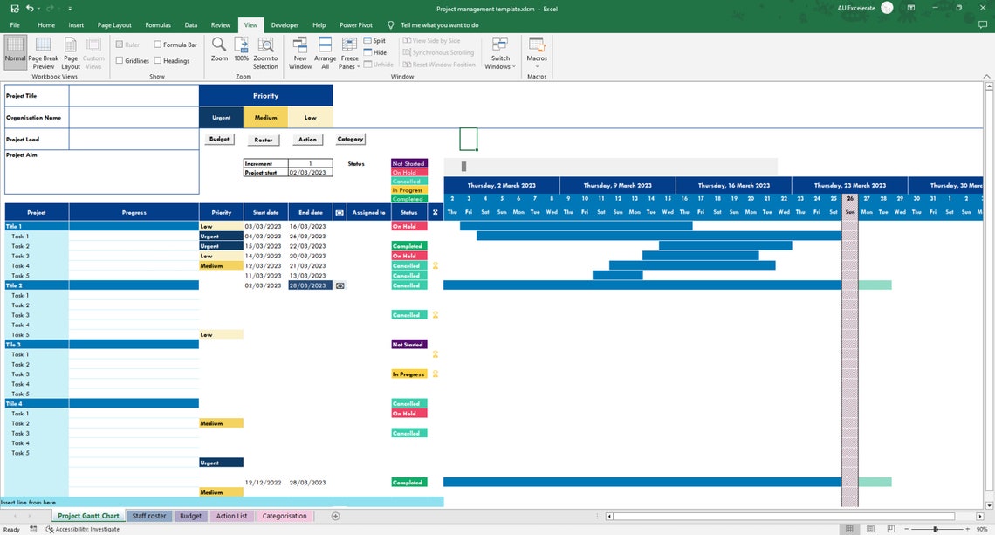Image resolution: width=995 pixels, height=535 pixels.
Task: Open the Staff roster sheet tab
Action: [148, 516]
